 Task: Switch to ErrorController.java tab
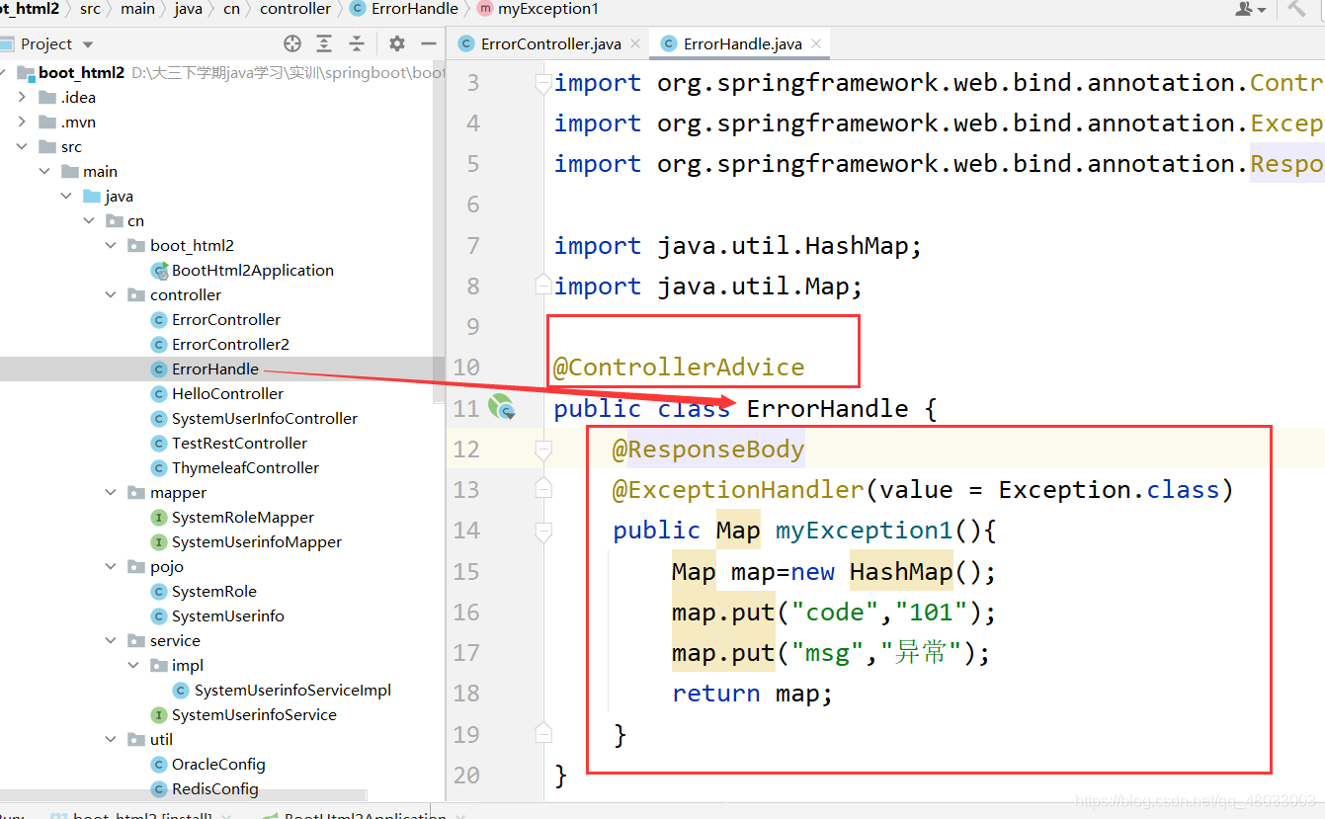click(x=550, y=43)
